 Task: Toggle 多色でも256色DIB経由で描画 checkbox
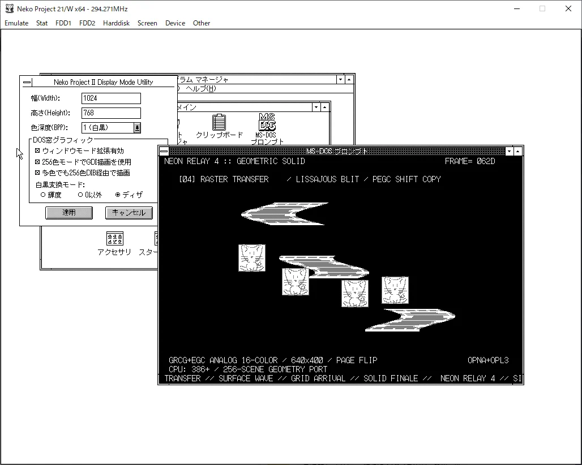37,173
